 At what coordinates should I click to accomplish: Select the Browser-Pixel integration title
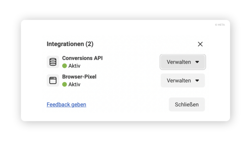pos(79,77)
